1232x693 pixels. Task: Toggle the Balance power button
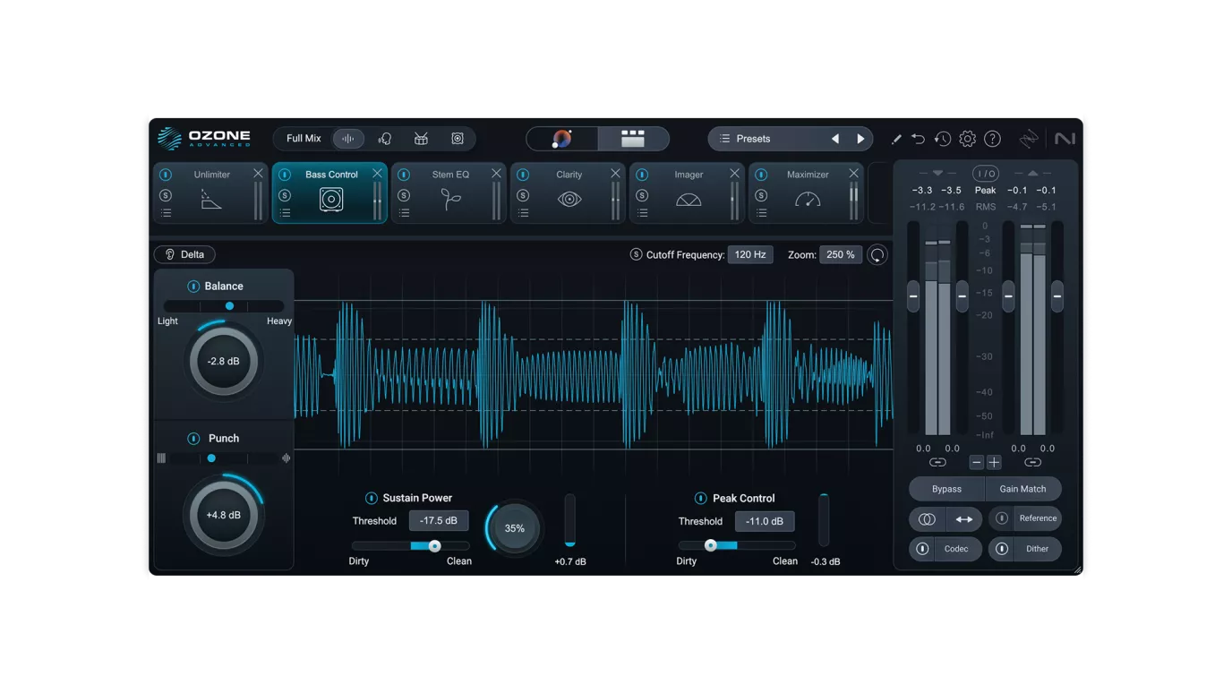point(193,287)
